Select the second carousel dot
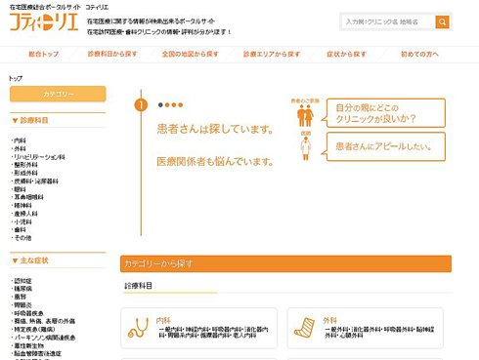The width and height of the screenshot is (479, 360). click(167, 104)
